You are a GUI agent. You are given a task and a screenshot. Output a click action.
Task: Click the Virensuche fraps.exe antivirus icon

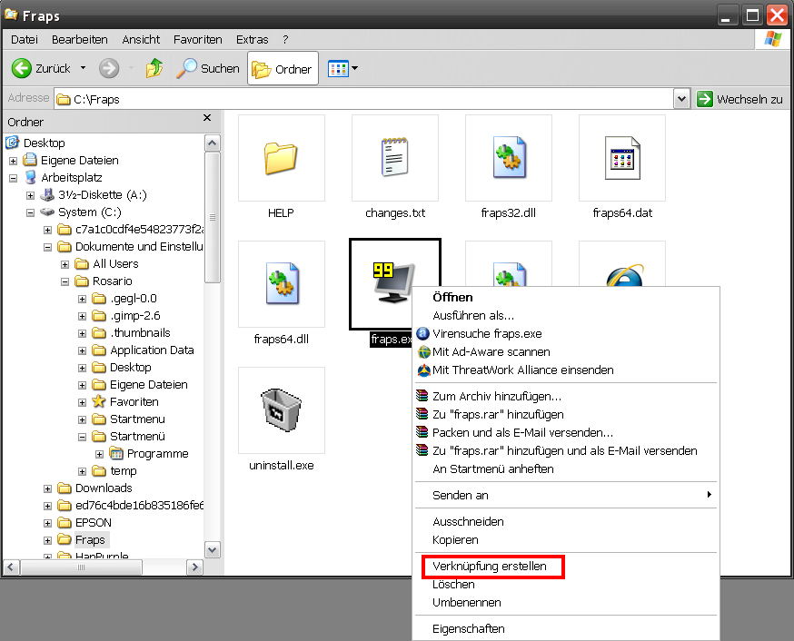tap(422, 333)
